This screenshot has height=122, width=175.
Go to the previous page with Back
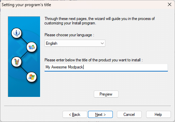pyautogui.click(x=75, y=115)
